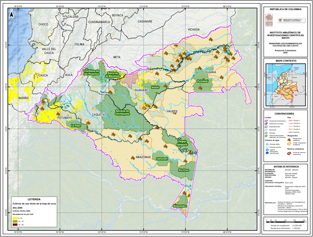Viewport: 313px width, 237px height.
Task: Click the Vía tipo 1 red line symbol
Action: (290, 121)
